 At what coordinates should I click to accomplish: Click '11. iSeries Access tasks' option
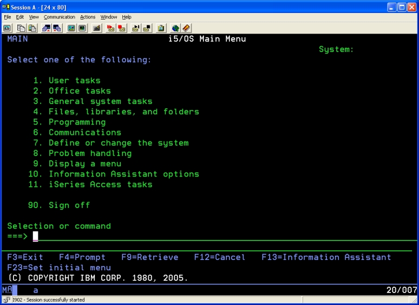(x=90, y=185)
